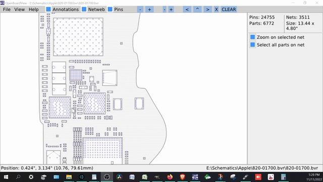Open Settings gear in taskbar

coord(31,177)
